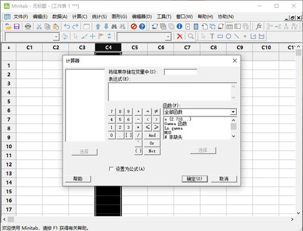This screenshot has height=231, width=303.
Task: Click the blue up arrow icon
Action: 98,26
